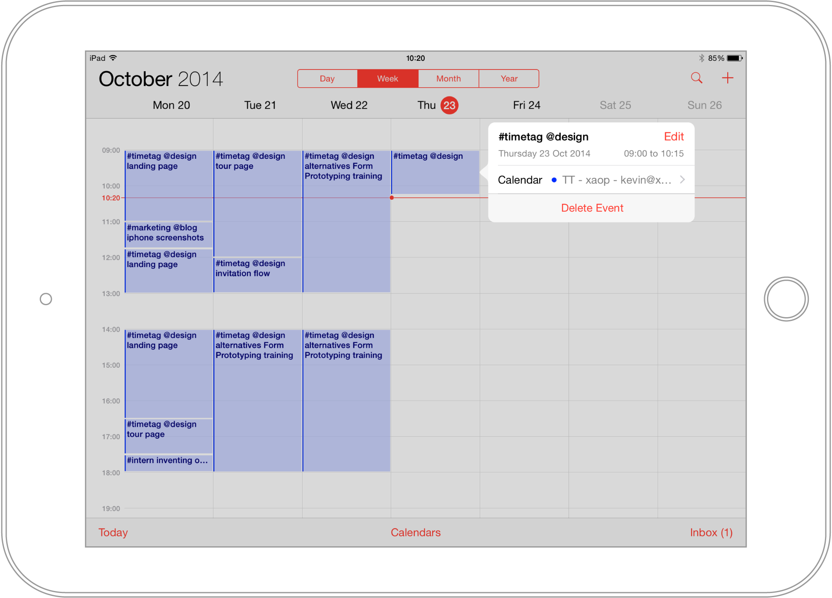This screenshot has width=832, height=598.
Task: Click the Inbox button at bottom right
Action: coord(711,533)
